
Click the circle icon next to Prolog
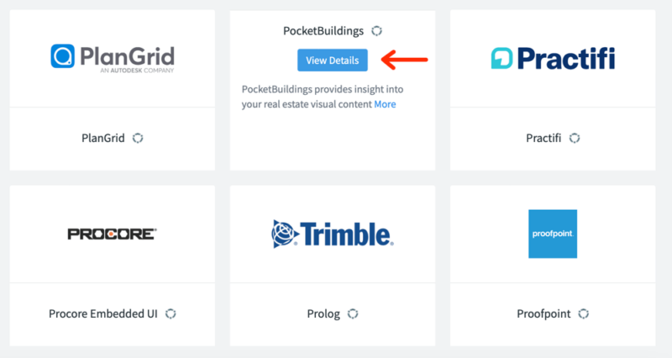pos(353,313)
